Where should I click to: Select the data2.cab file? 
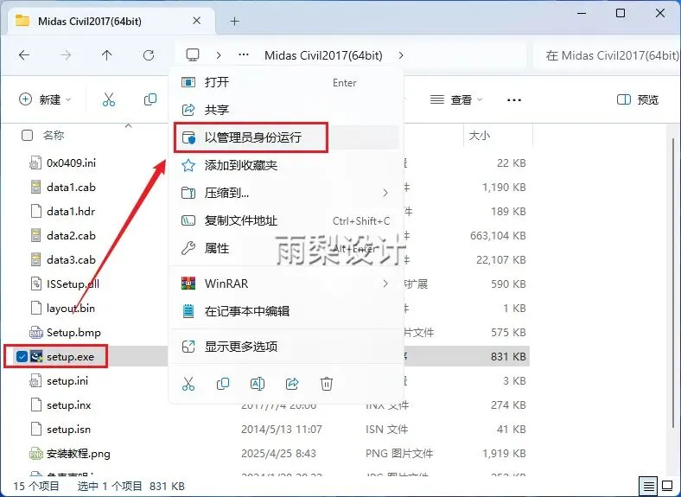click(71, 236)
